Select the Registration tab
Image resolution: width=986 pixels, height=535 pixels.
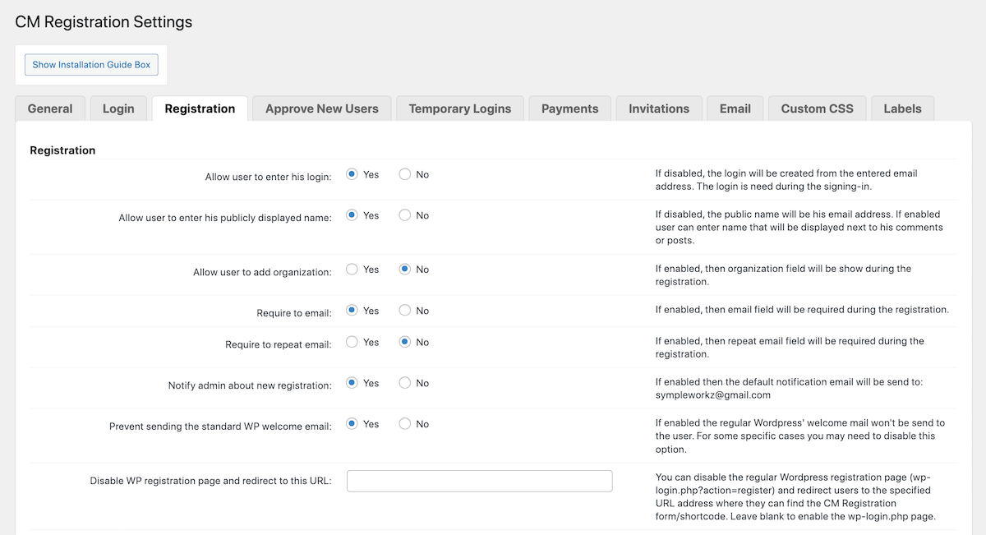click(x=200, y=108)
